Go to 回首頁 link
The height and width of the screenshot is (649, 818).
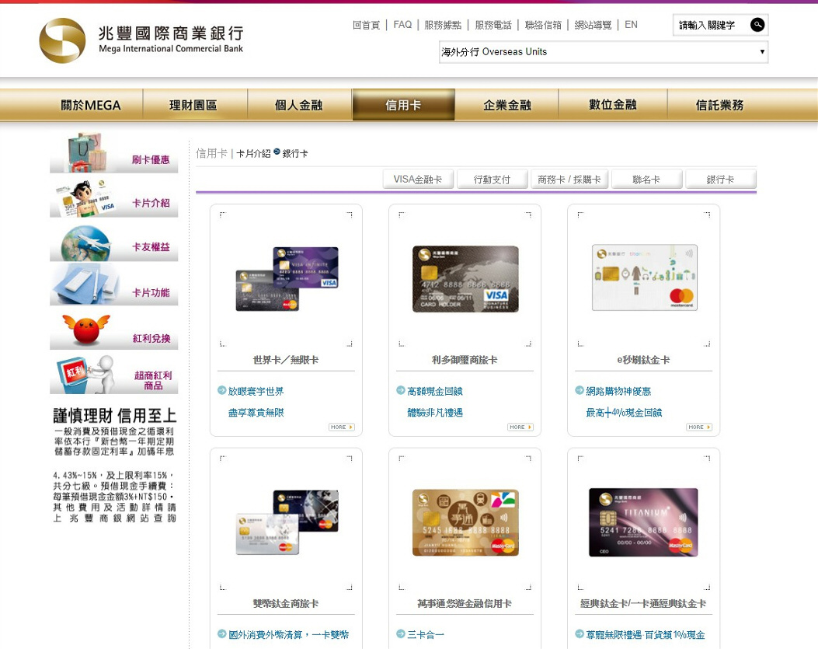coord(366,25)
